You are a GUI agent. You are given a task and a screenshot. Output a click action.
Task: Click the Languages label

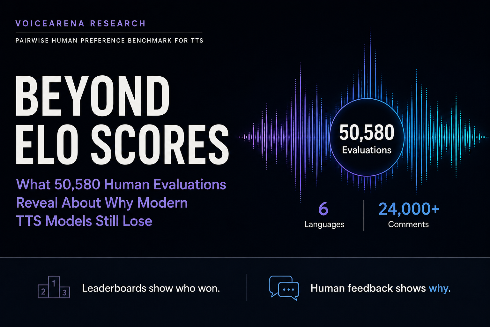(x=324, y=224)
